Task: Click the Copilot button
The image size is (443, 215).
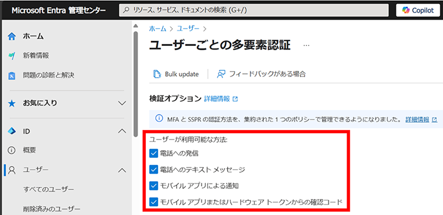Action: click(419, 10)
